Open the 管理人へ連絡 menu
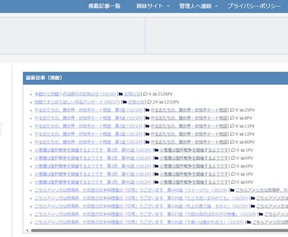Image resolution: width=288 pixels, height=237 pixels. [x=195, y=6]
